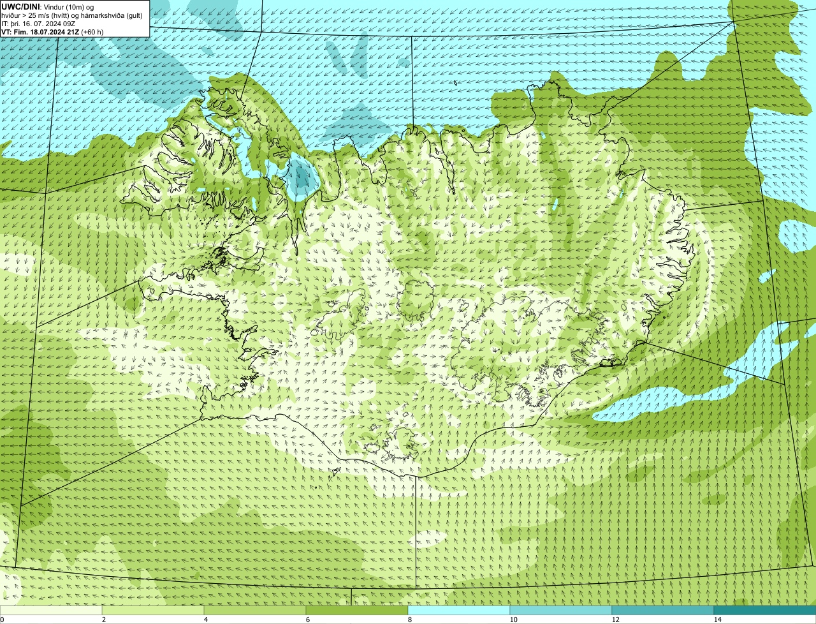This screenshot has height=624, width=816.
Task: Pick the light cyan 8–10 m/s color segment
Action: [459, 610]
